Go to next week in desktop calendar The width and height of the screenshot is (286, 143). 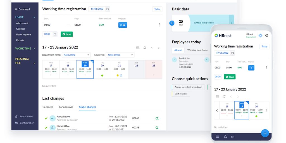click(159, 48)
